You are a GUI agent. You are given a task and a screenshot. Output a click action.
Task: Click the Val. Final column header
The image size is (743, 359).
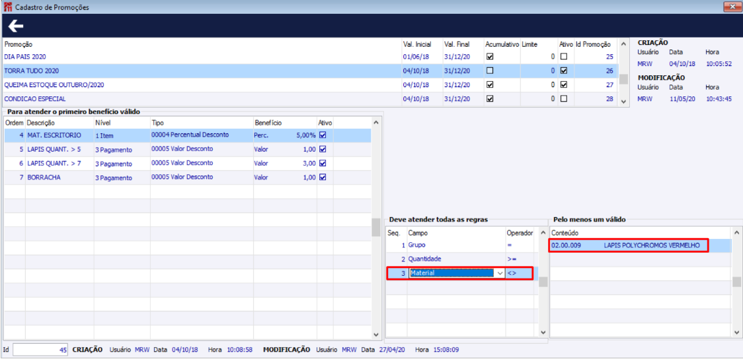[457, 44]
